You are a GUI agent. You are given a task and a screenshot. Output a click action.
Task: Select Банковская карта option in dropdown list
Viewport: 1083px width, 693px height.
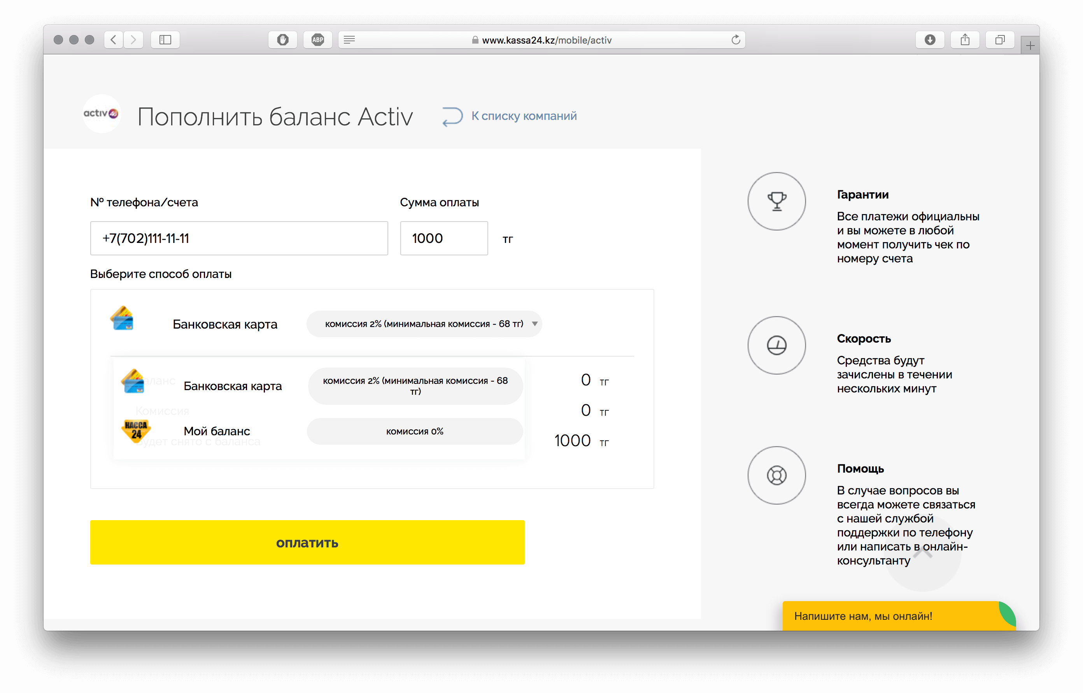319,386
